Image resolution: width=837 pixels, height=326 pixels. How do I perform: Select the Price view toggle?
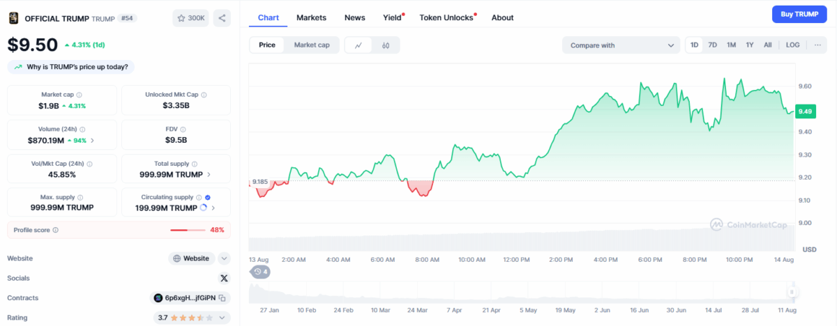pyautogui.click(x=267, y=45)
